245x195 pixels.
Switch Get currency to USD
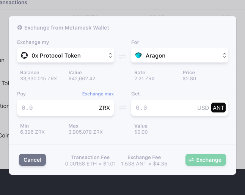tap(203, 108)
